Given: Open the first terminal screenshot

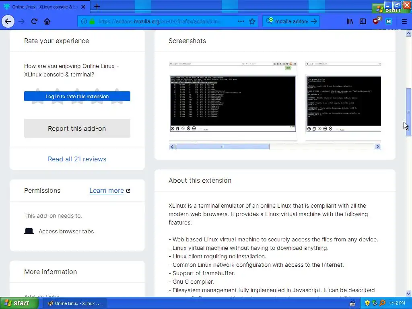Looking at the screenshot, I should (233, 101).
